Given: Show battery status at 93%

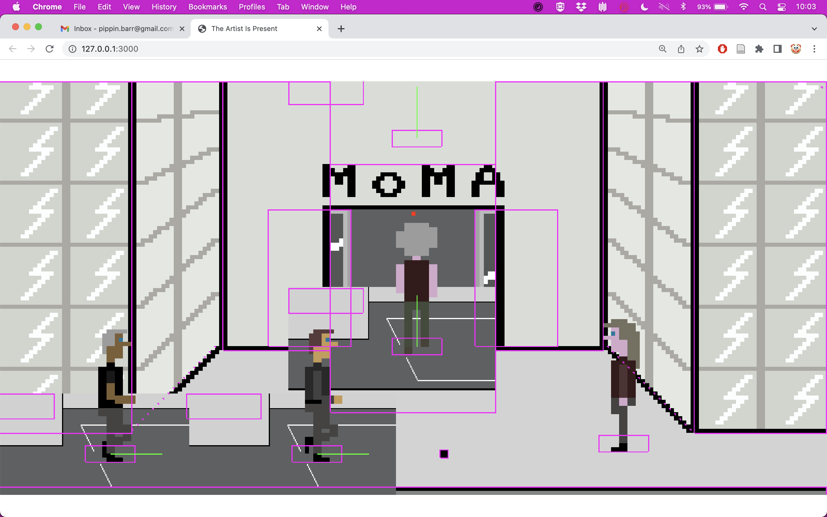Looking at the screenshot, I should pyautogui.click(x=712, y=7).
